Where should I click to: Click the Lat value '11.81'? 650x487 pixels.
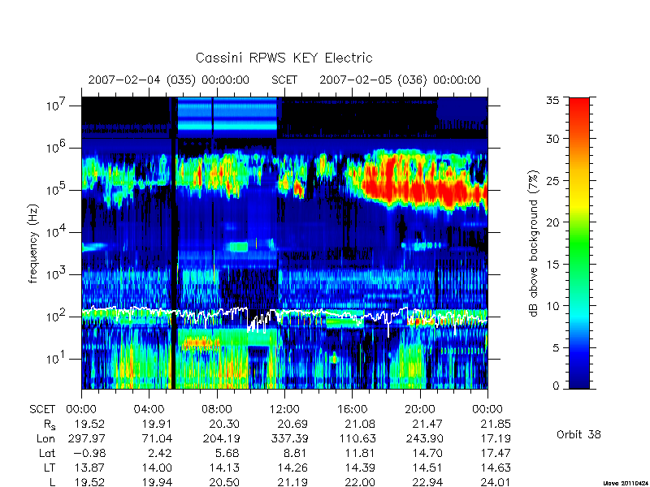pyautogui.click(x=360, y=453)
